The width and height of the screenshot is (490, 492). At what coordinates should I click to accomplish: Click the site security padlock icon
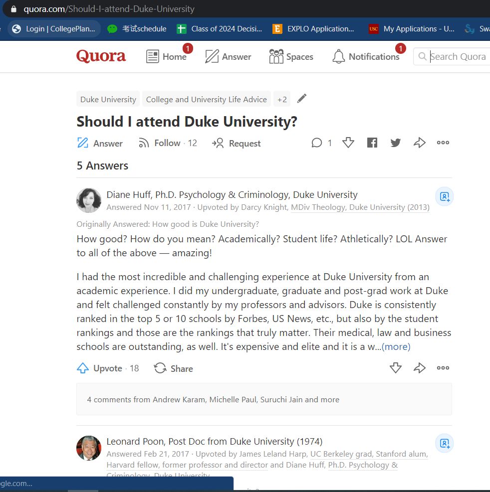[13, 9]
